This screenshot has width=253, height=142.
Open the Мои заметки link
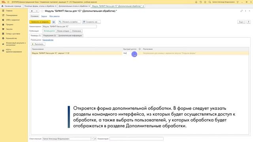tap(55, 16)
